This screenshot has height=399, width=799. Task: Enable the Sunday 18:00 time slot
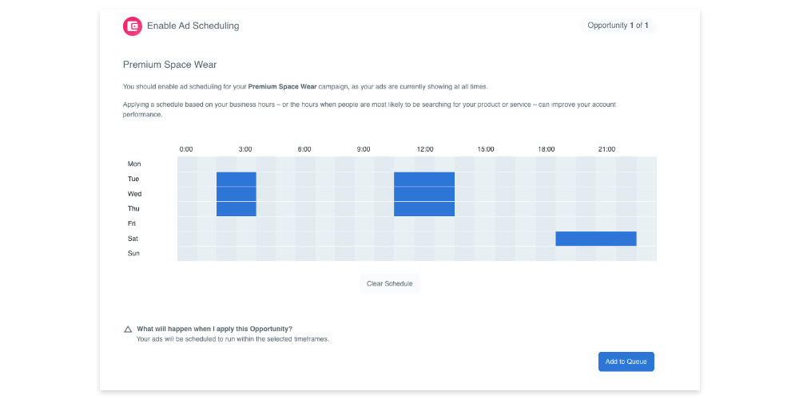546,254
